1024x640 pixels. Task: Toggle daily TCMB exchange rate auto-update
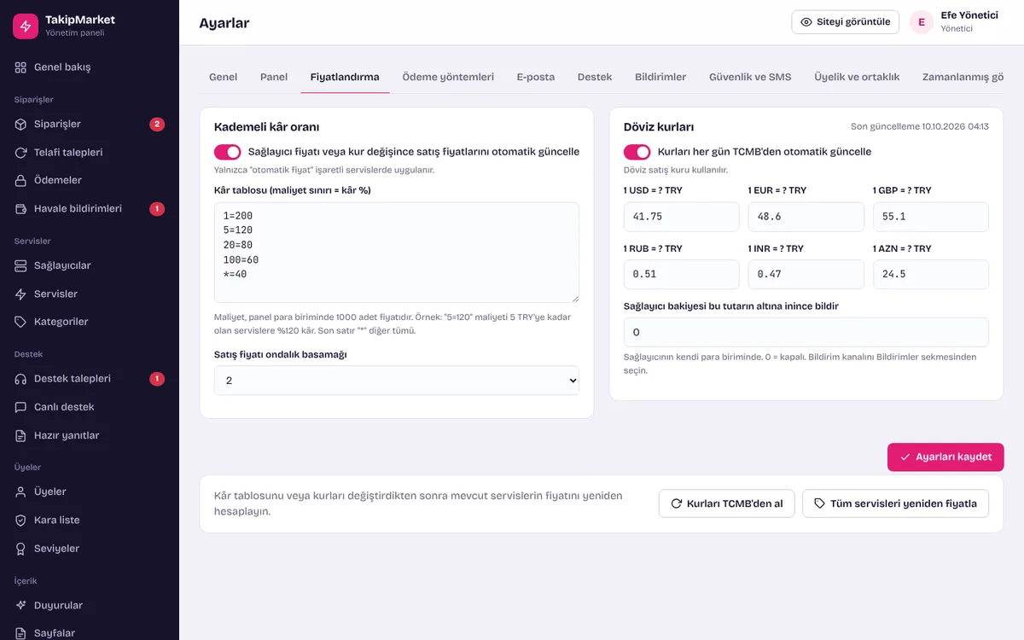(x=637, y=152)
